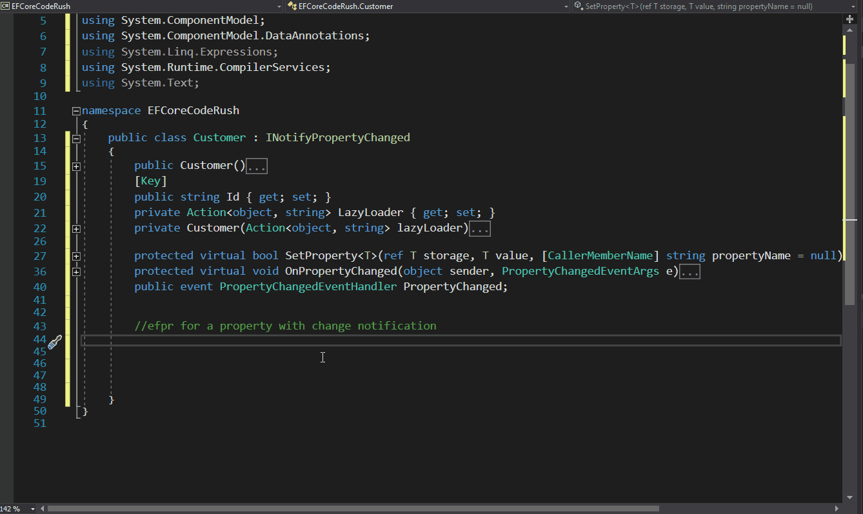Click the propertyName parameter on line 27

click(x=751, y=255)
